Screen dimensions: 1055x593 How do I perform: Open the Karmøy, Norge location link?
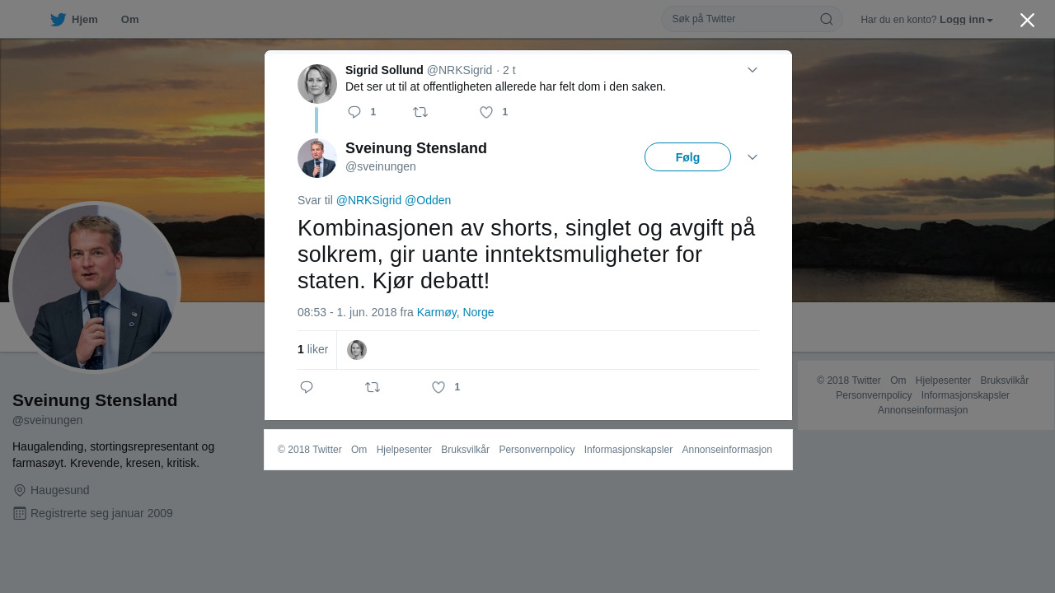[x=456, y=312]
